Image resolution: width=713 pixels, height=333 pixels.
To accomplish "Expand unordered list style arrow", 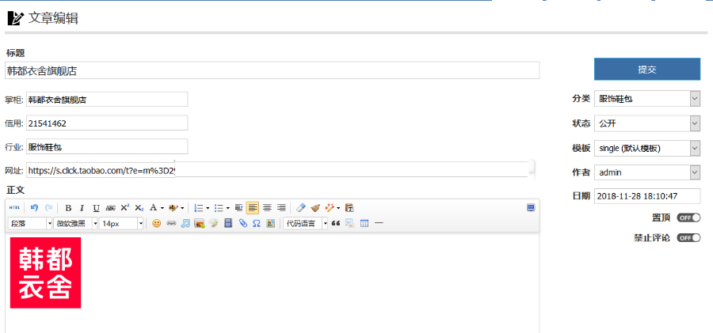I will tap(228, 209).
